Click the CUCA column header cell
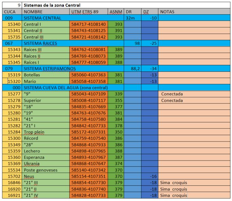232x201 pixels. [12, 12]
